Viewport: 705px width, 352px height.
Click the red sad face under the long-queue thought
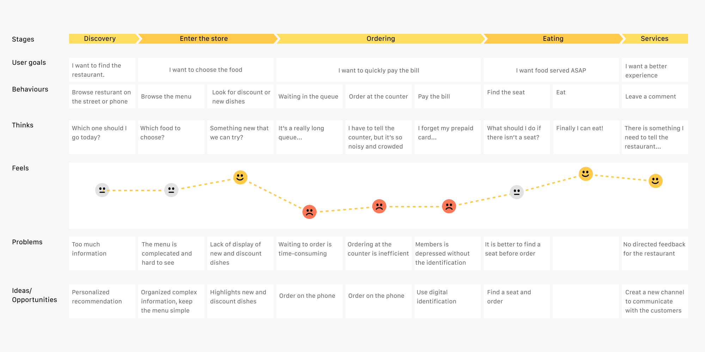tap(309, 212)
